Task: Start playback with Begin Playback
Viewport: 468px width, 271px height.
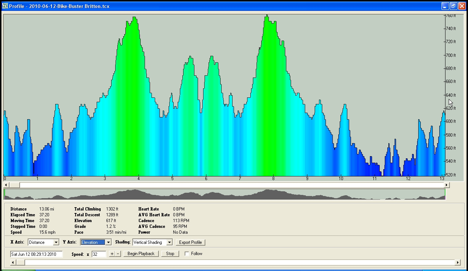Action: point(141,254)
